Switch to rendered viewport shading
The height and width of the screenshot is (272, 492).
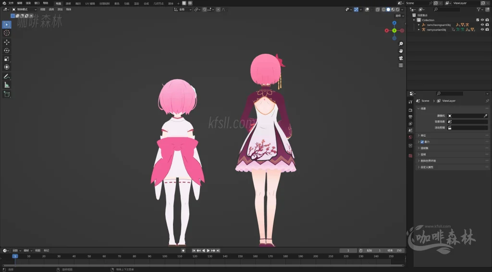[x=397, y=10]
